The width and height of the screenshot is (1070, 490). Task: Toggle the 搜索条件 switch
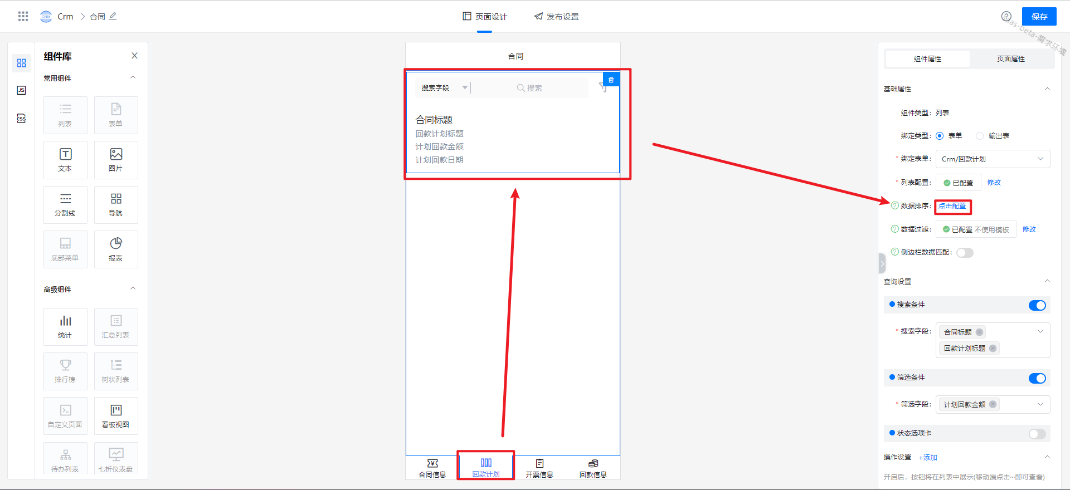pyautogui.click(x=1037, y=305)
